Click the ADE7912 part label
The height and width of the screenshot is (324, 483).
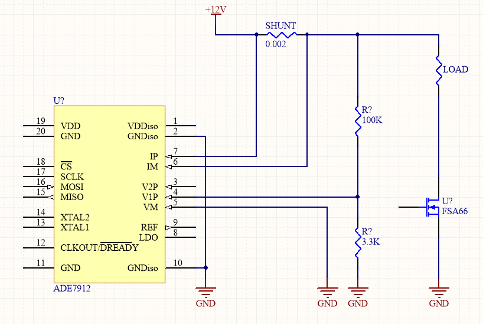click(x=72, y=289)
